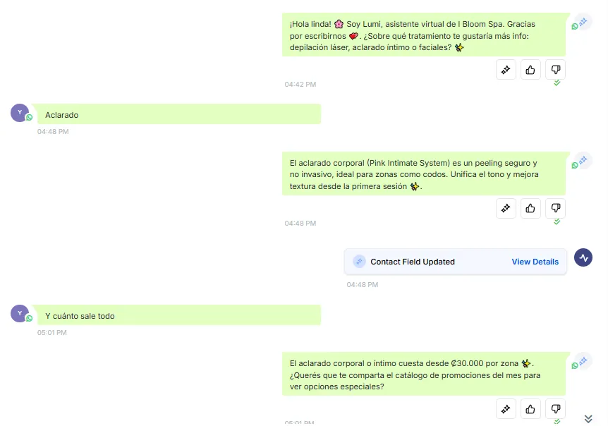Thumbs up the ₡30.000 price message
This screenshot has height=426, width=608.
pyautogui.click(x=530, y=409)
